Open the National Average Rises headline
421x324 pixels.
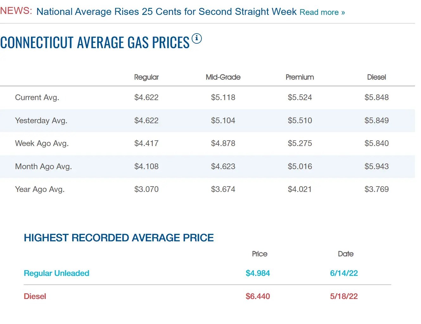[x=167, y=12]
